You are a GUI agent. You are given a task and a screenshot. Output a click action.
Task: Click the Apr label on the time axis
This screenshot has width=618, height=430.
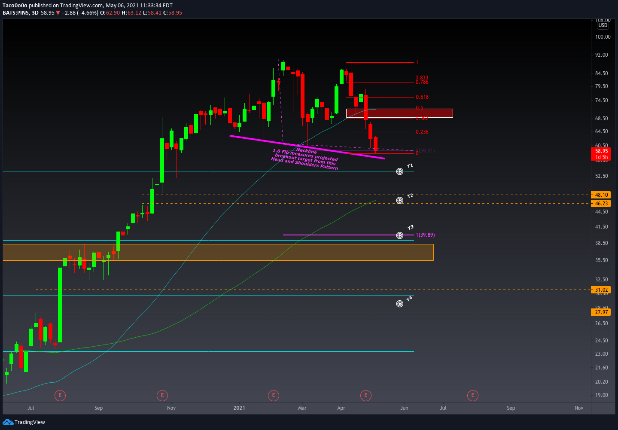coord(341,408)
